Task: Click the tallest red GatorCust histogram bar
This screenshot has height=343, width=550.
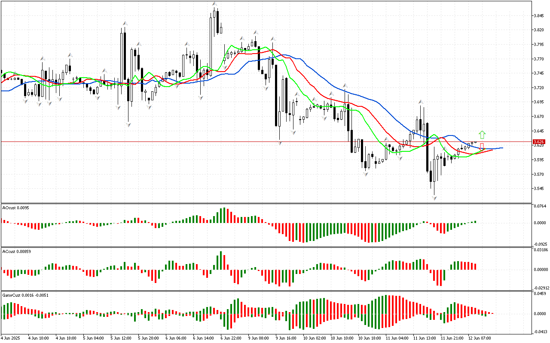Action: pyautogui.click(x=390, y=304)
